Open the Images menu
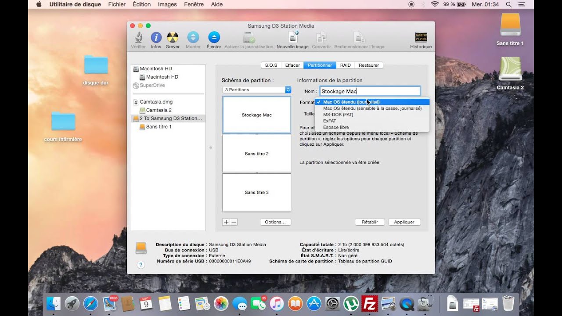The width and height of the screenshot is (562, 316). (x=167, y=4)
